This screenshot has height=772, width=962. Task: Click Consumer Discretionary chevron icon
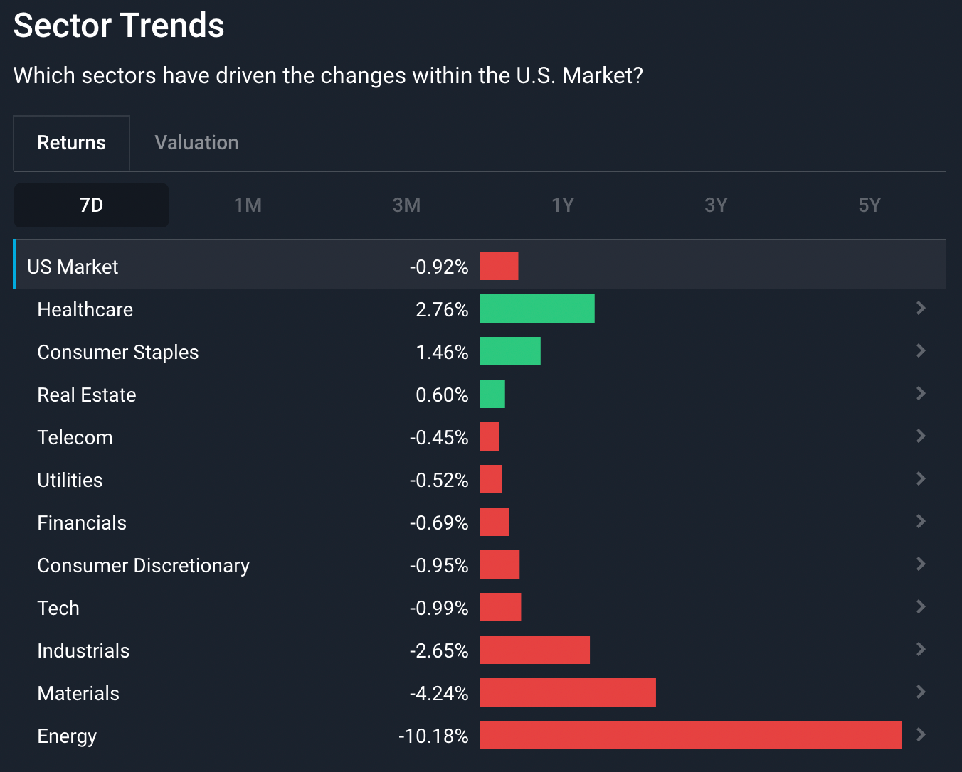point(921,564)
